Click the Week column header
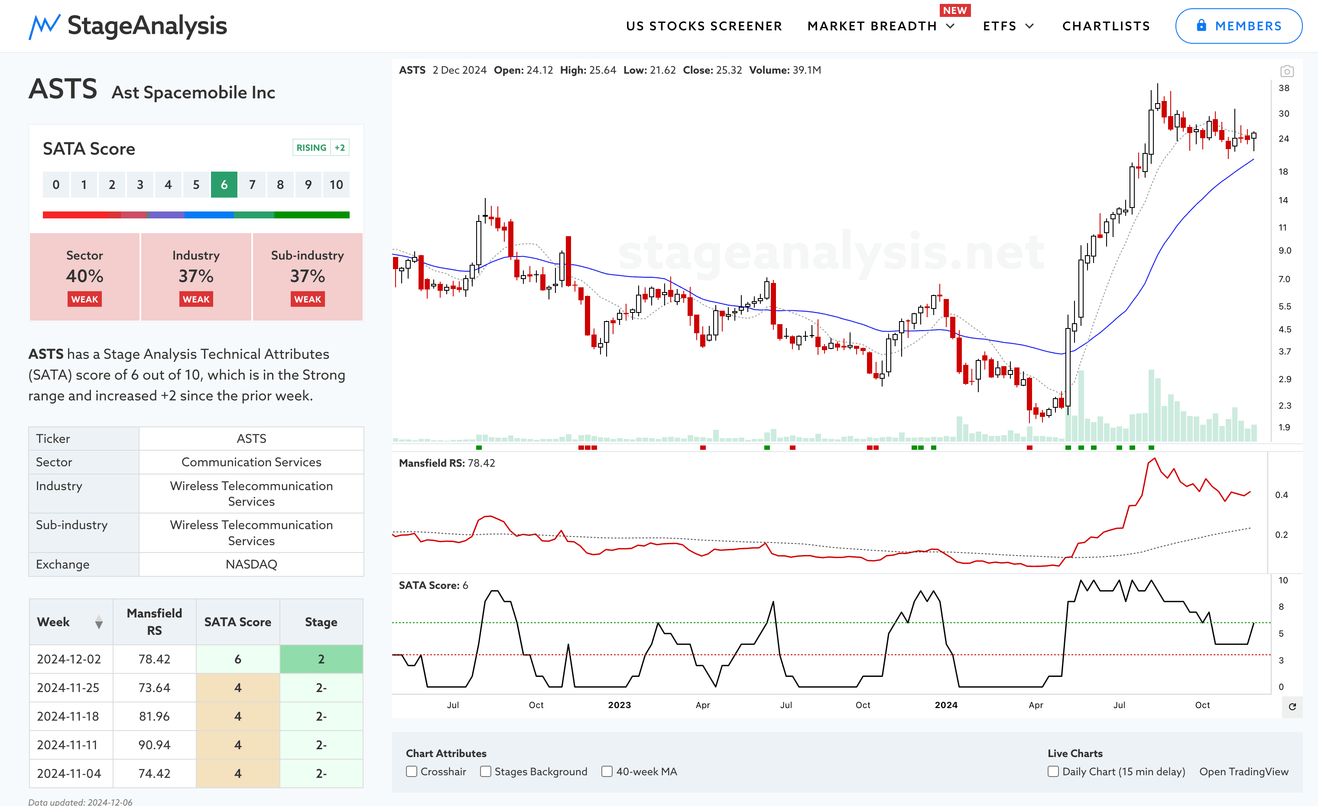 tap(71, 622)
